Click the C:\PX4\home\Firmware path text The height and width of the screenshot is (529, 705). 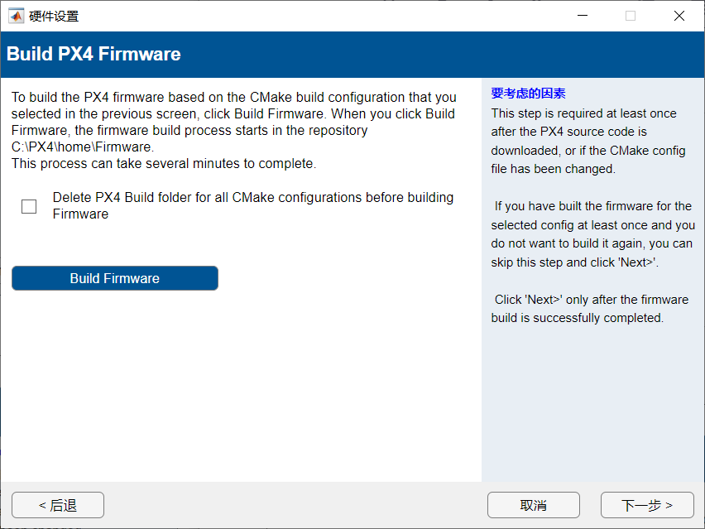tap(83, 147)
